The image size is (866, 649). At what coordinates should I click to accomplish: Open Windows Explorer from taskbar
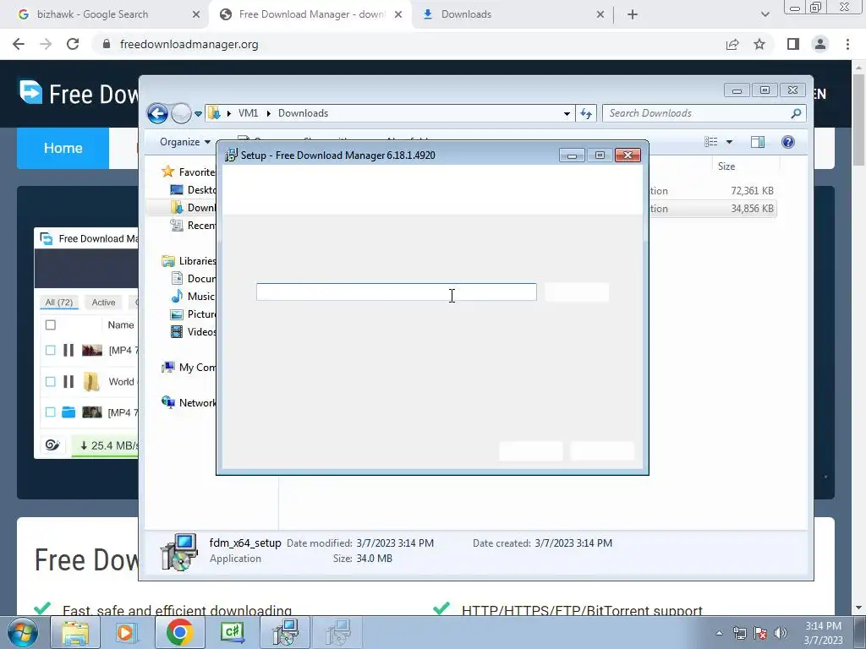click(x=74, y=632)
